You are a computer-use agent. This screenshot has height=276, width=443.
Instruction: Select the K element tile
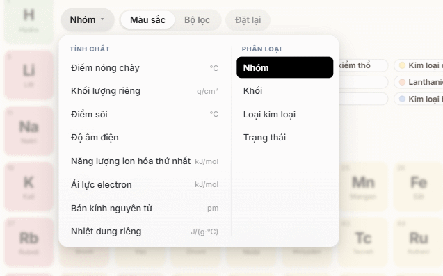click(29, 186)
